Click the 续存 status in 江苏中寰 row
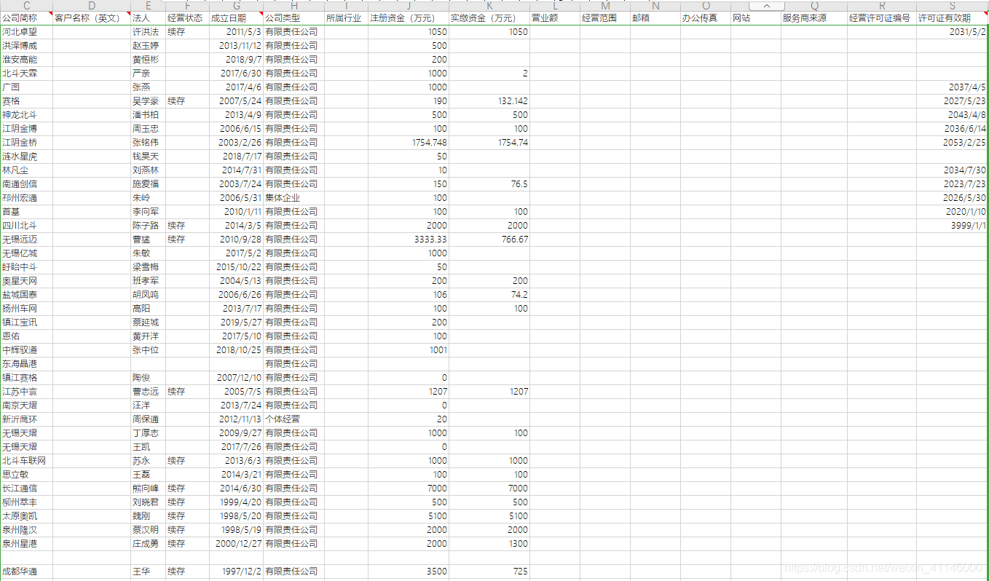 pos(187,391)
